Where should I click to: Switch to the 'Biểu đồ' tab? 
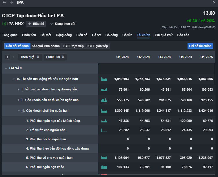pos(82,35)
